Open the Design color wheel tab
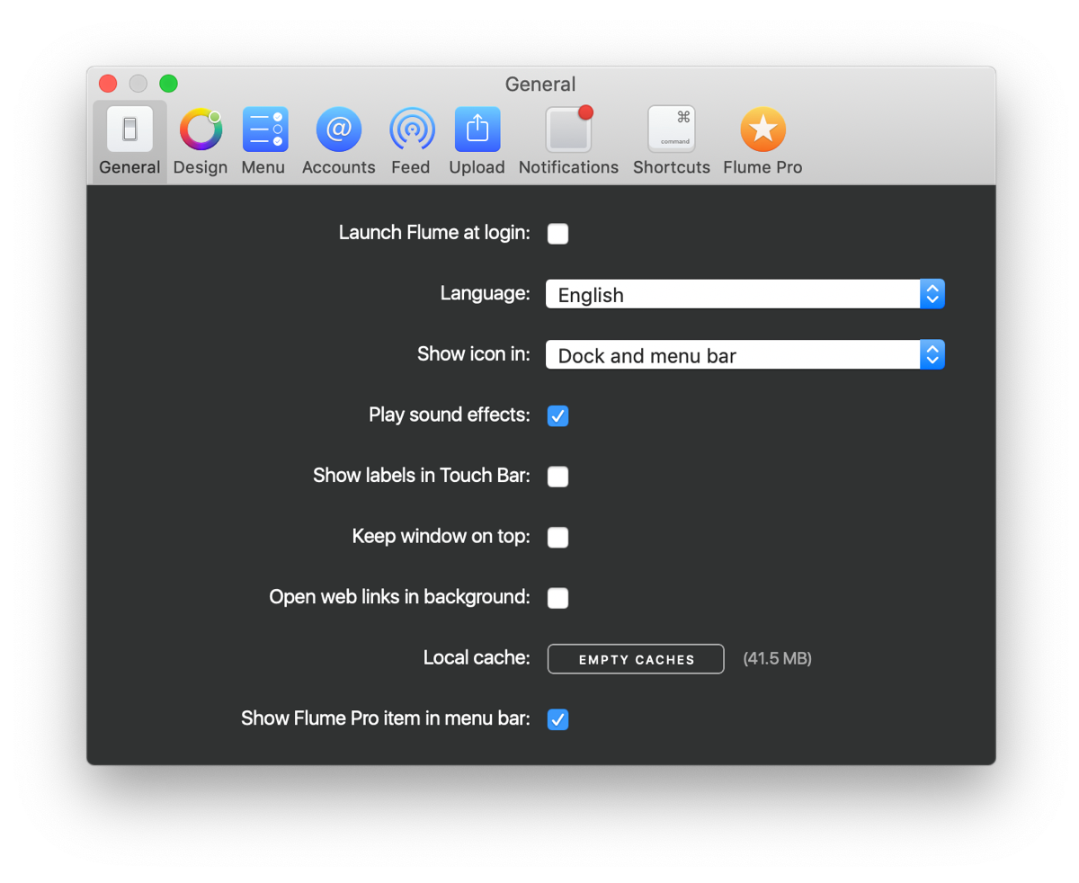 pyautogui.click(x=201, y=141)
